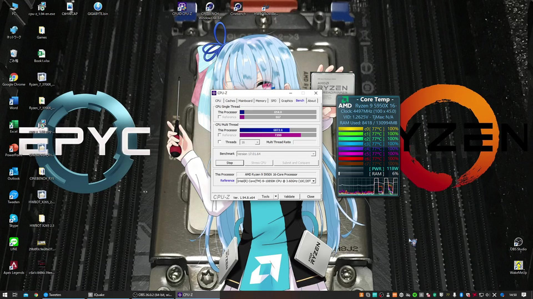Click the Core Temp load graph
Viewport: 533px width, 299px height.
coord(368,186)
